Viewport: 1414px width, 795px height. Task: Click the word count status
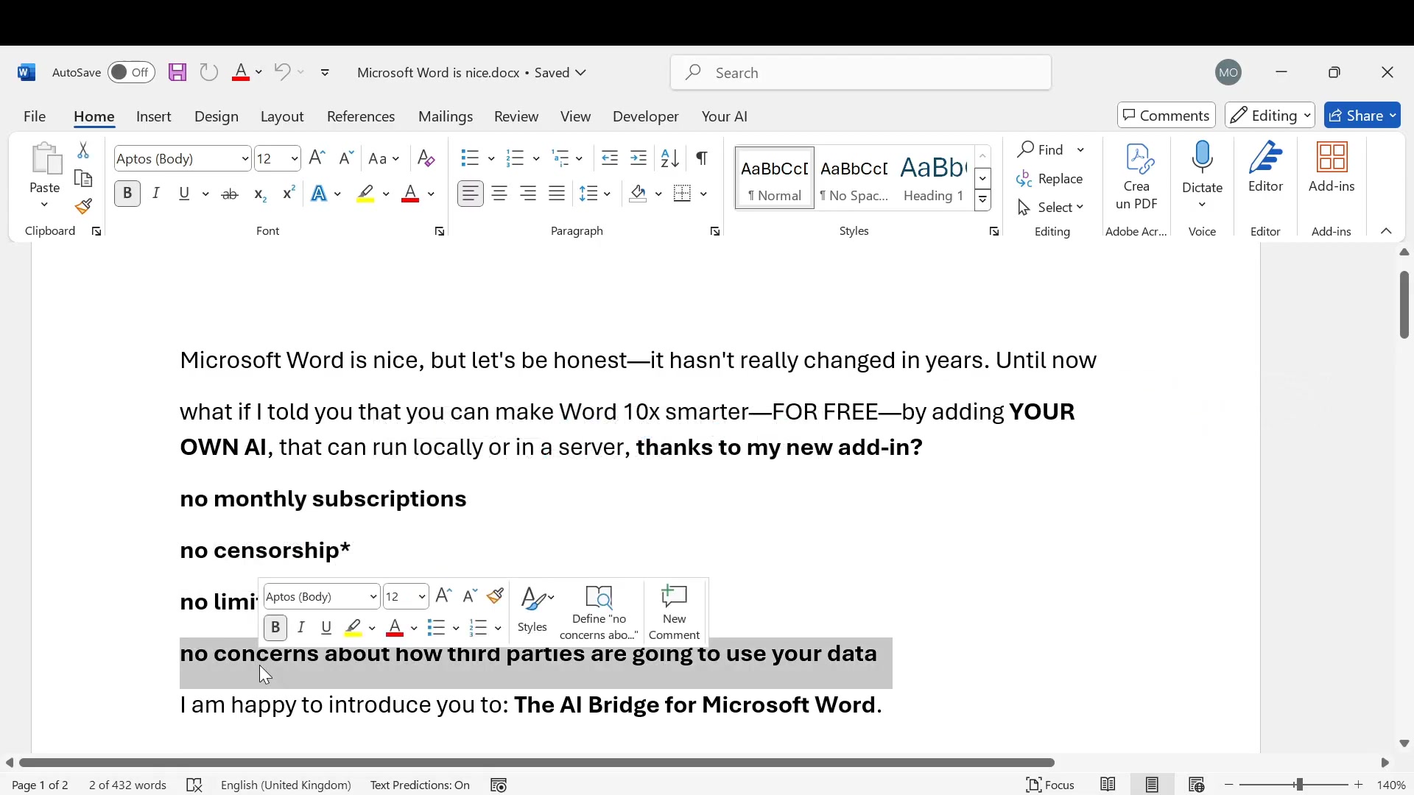pyautogui.click(x=127, y=785)
